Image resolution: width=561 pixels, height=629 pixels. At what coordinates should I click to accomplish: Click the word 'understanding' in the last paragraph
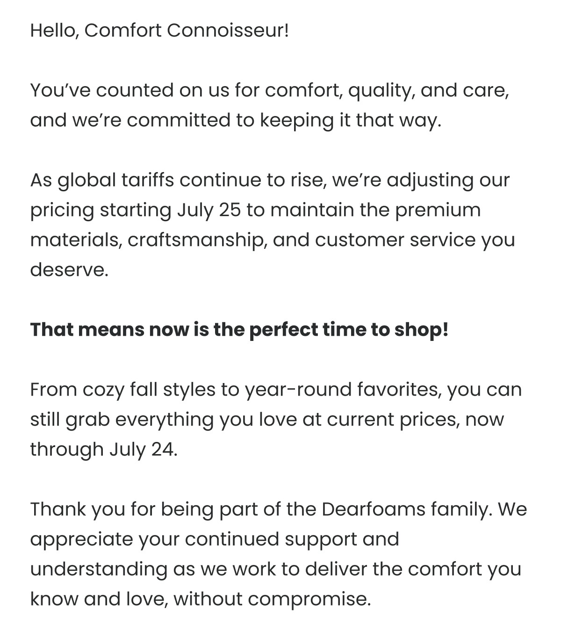coord(99,570)
